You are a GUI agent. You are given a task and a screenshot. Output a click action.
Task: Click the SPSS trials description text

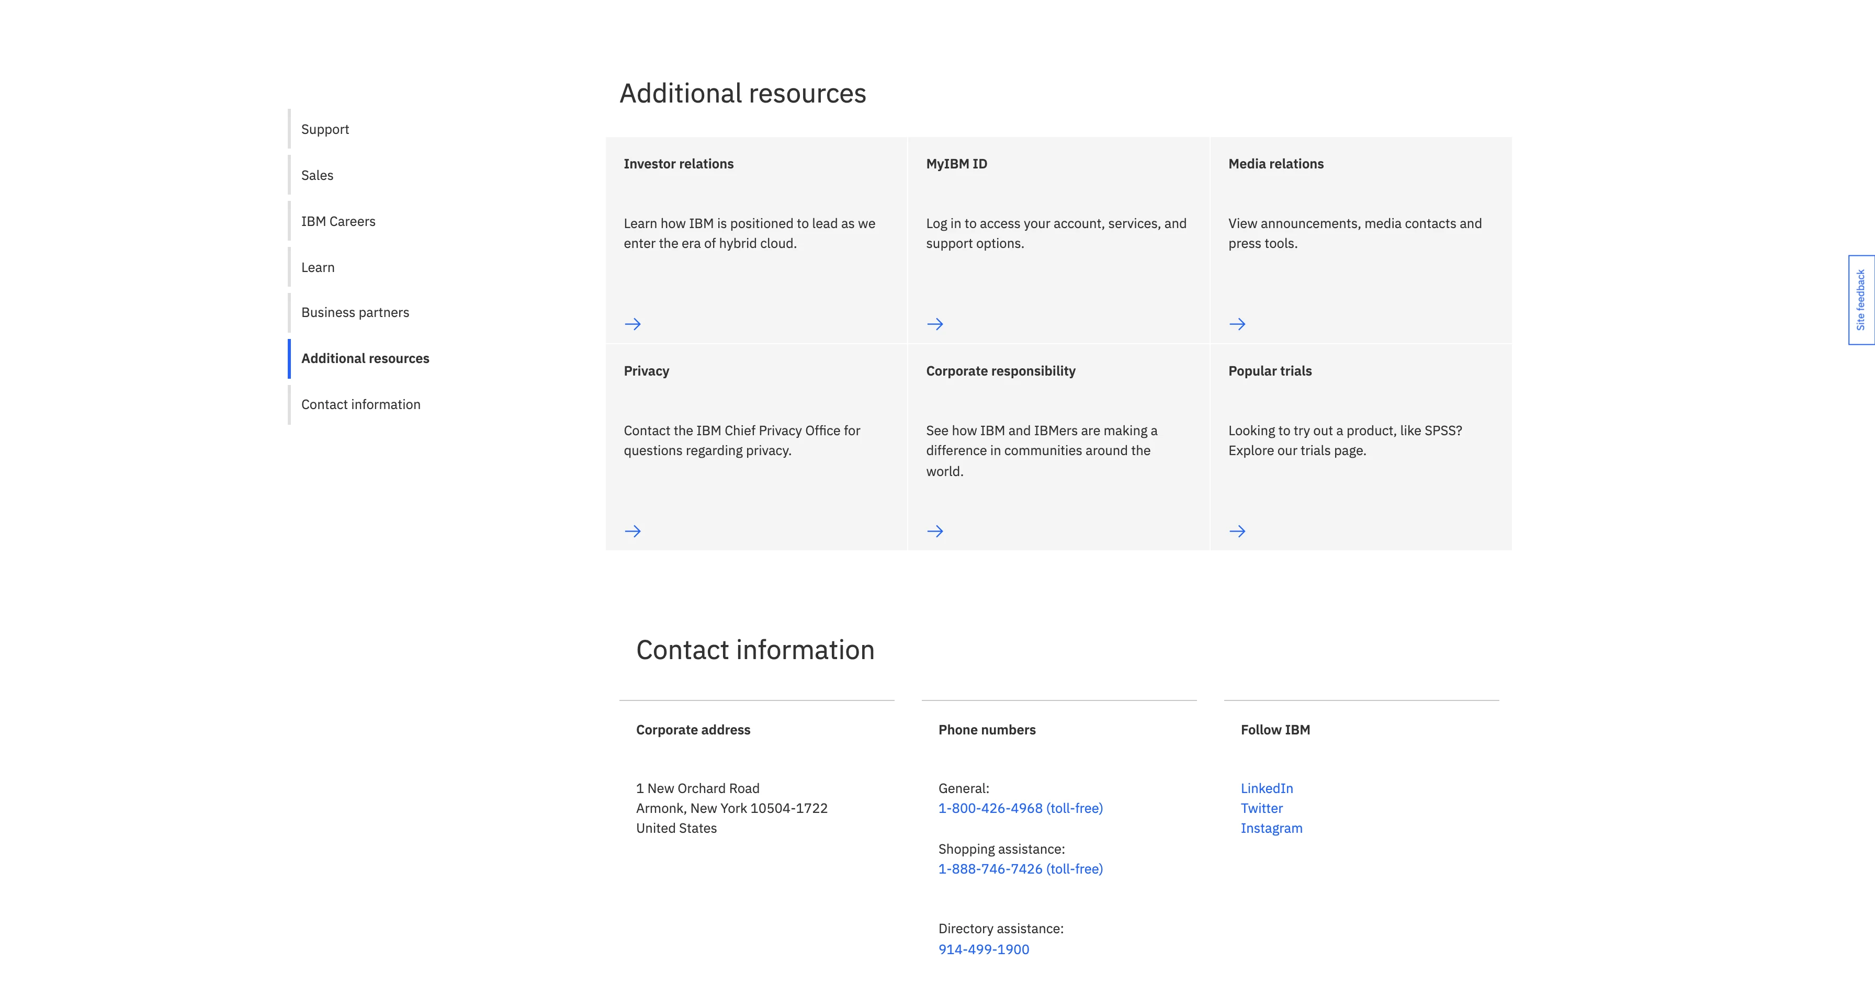coord(1345,440)
